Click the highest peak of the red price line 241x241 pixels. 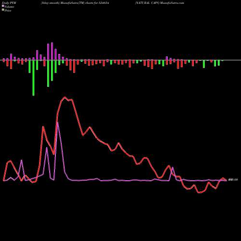(65, 97)
